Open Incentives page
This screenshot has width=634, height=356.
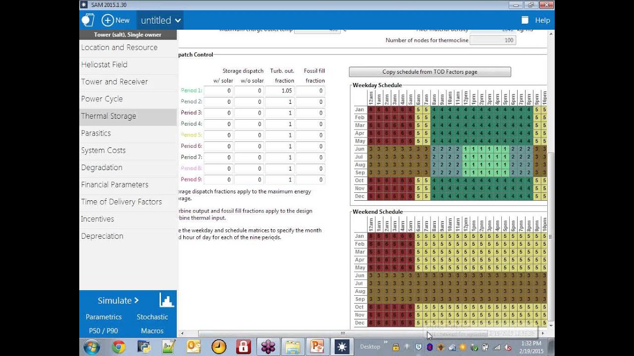(x=128, y=219)
